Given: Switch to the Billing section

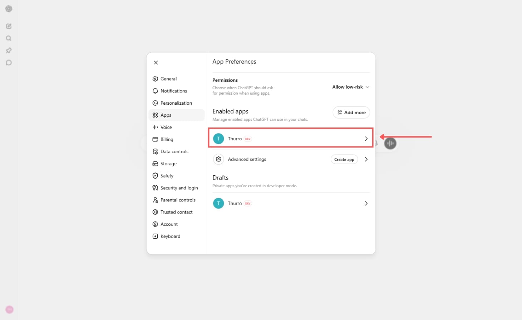Looking at the screenshot, I should tap(176, 140).
